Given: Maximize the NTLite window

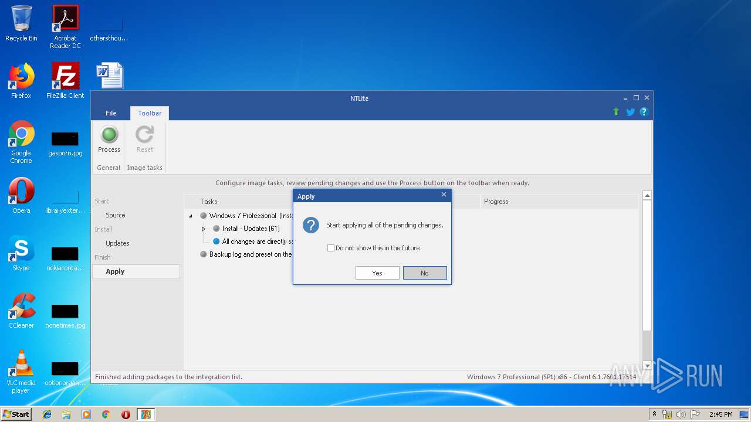Looking at the screenshot, I should pos(636,98).
